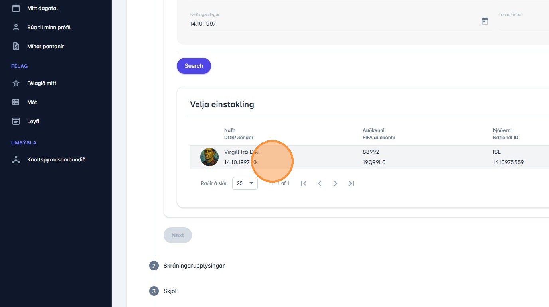
Task: Expand step 3 Skjöl
Action: click(x=170, y=291)
